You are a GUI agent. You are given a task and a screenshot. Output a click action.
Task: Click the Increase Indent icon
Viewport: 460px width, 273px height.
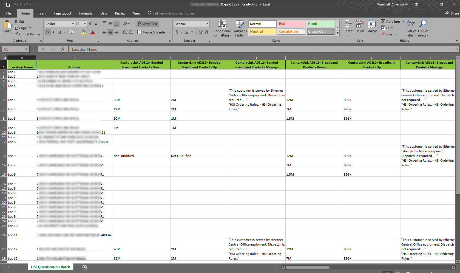click(131, 32)
